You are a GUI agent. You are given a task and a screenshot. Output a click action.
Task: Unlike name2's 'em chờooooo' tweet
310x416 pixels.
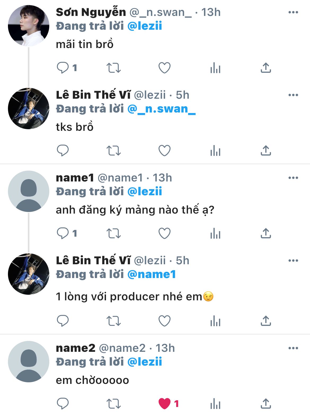[x=164, y=404]
